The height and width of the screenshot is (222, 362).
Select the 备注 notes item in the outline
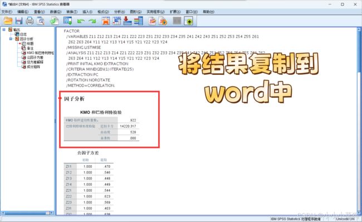[x=30, y=48]
